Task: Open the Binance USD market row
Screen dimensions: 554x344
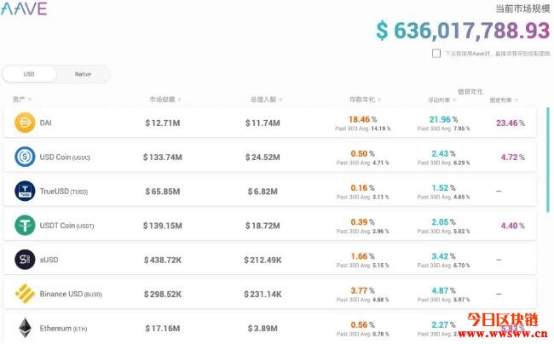Action: 269,294
